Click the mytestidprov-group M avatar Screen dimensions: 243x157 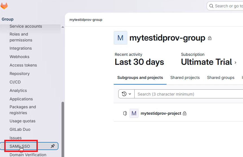[x=121, y=38]
